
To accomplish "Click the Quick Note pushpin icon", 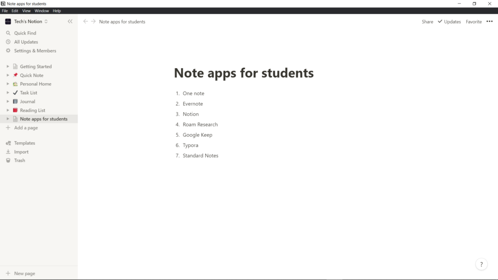I will (15, 75).
